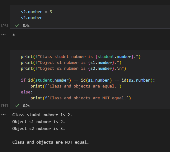Screen dimensions: 170x152
Task: Click green success checkmark of cell 59
Action: coord(17,106)
